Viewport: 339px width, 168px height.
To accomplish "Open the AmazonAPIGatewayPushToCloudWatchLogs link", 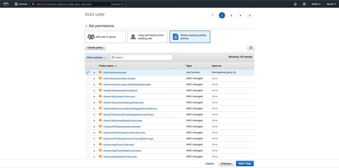I will point(128,139).
